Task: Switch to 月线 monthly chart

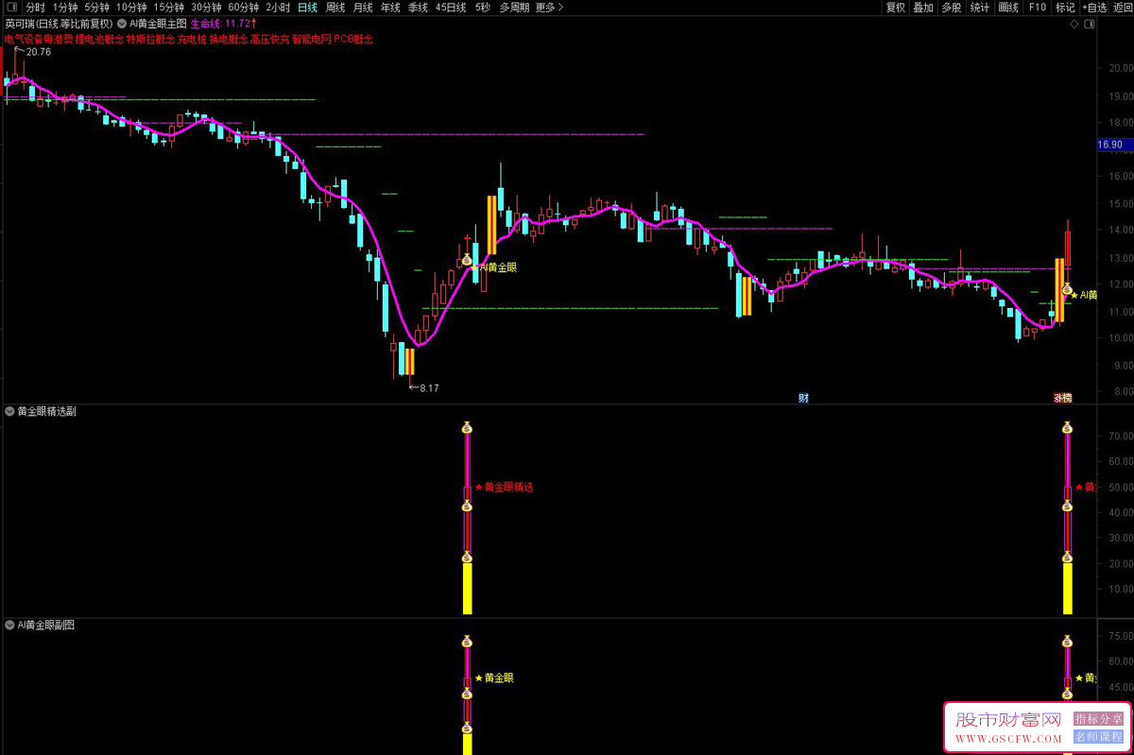Action: pos(363,7)
